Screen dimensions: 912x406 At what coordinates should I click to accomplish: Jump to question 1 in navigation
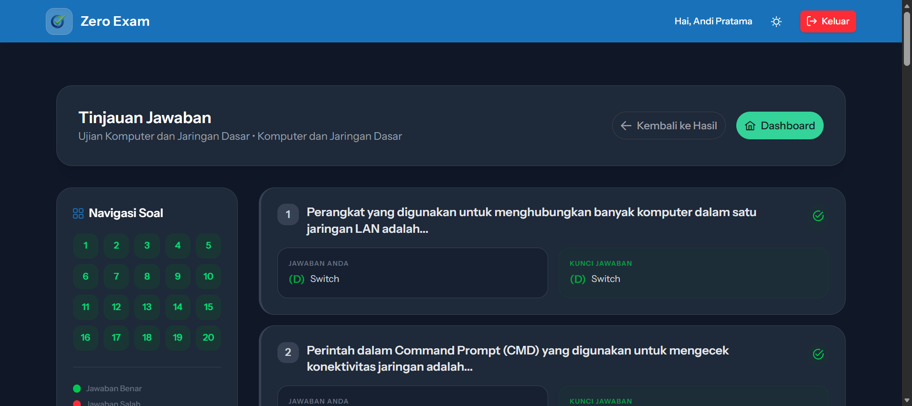click(x=85, y=246)
